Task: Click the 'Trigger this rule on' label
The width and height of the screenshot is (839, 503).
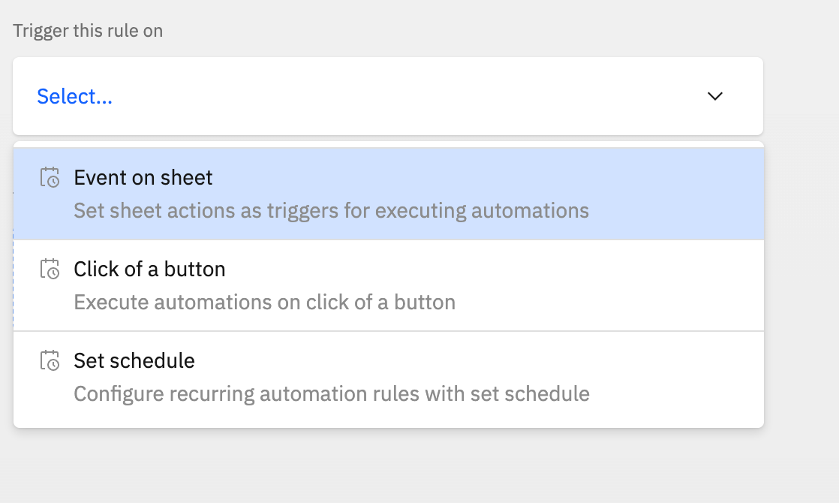Action: (88, 31)
